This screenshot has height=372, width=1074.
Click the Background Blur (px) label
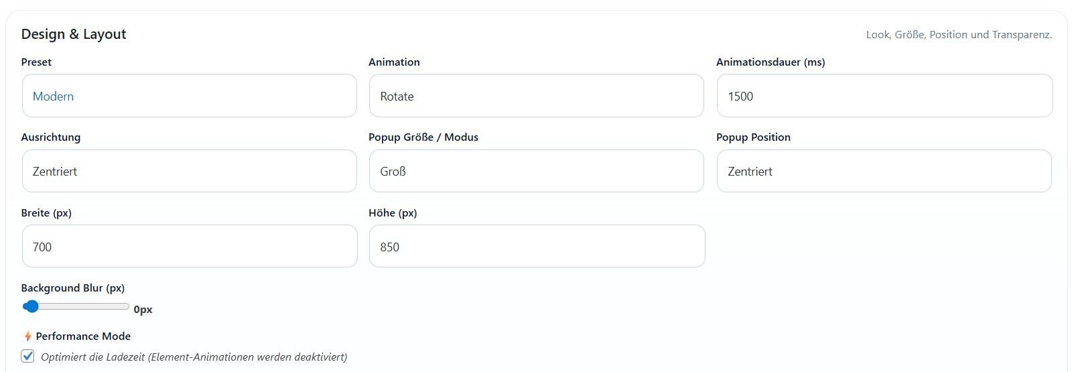[72, 288]
